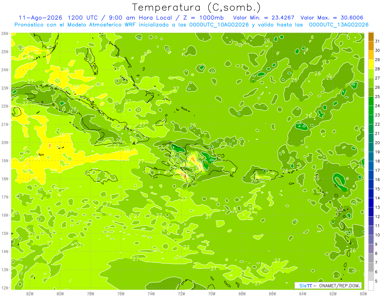Click the '17N' latitude tick label
The image size is (386, 298).
point(5,197)
